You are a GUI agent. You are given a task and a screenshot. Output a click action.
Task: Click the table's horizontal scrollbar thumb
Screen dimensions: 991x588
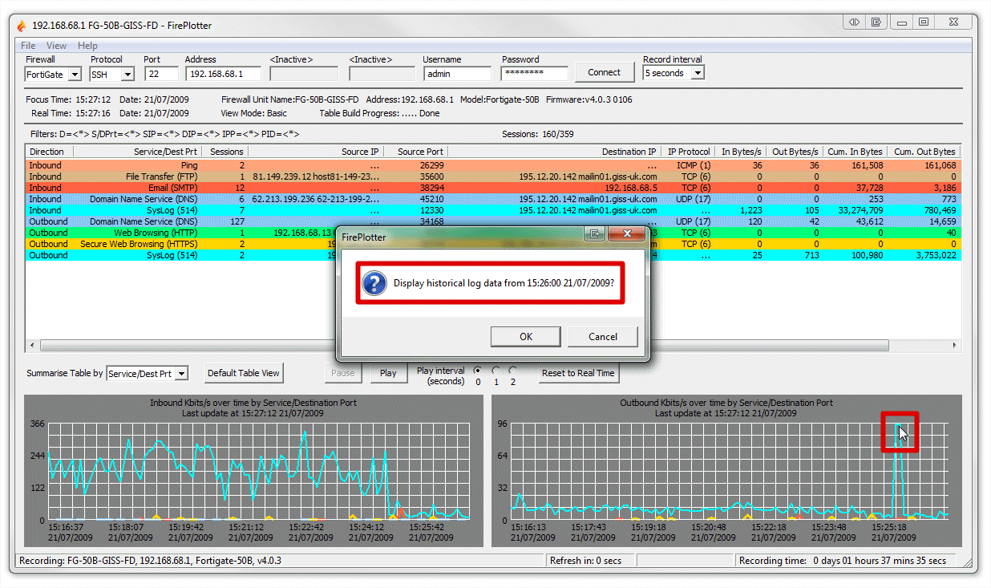pos(464,346)
